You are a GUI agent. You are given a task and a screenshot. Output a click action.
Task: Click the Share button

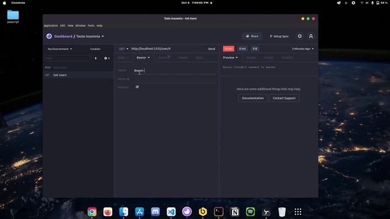tap(252, 36)
